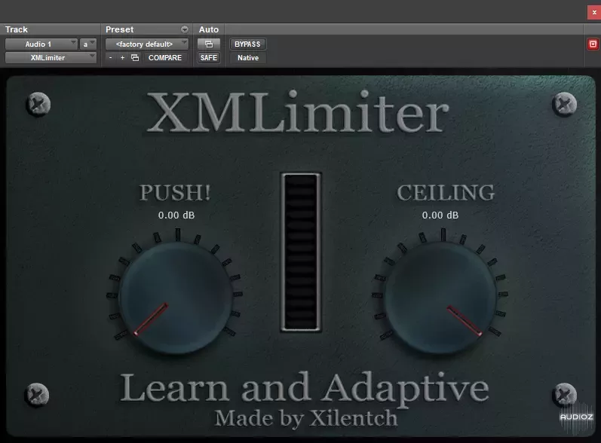Toggle the COMPARE button

pos(165,58)
